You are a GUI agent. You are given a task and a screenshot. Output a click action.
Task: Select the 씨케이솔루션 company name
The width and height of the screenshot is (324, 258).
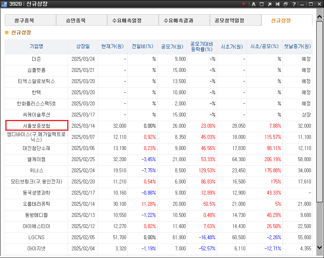(37, 115)
